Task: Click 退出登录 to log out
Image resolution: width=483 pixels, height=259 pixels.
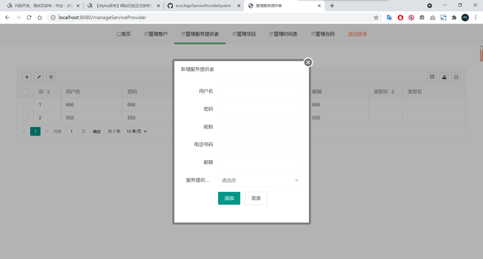Action: (x=357, y=34)
